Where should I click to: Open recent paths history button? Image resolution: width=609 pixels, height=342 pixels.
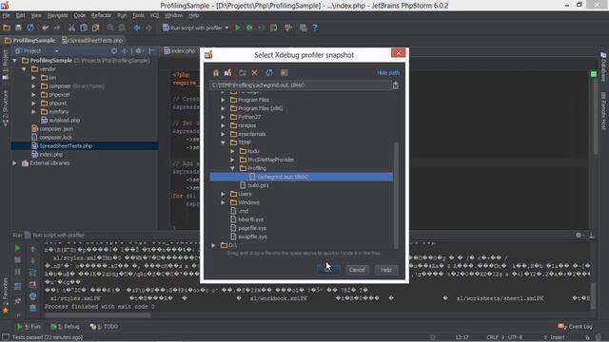click(x=396, y=85)
